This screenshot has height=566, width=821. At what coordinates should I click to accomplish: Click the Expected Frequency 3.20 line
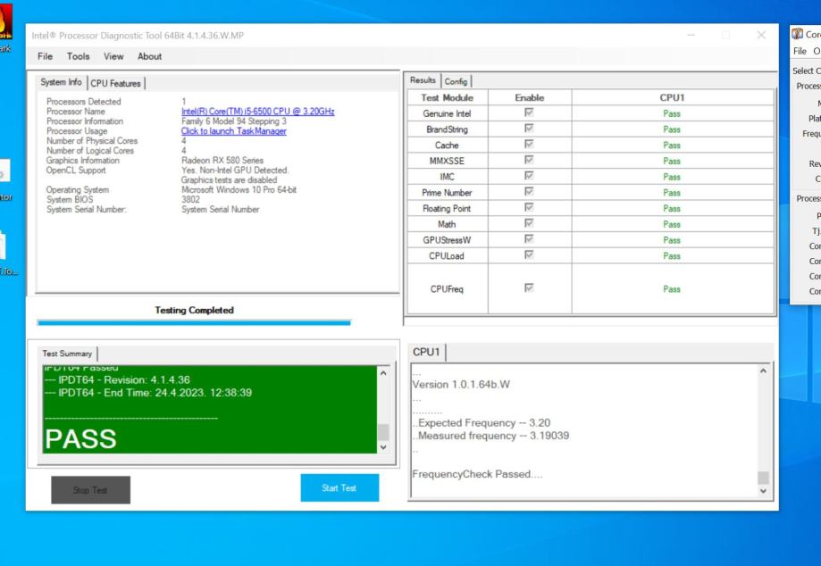point(482,422)
